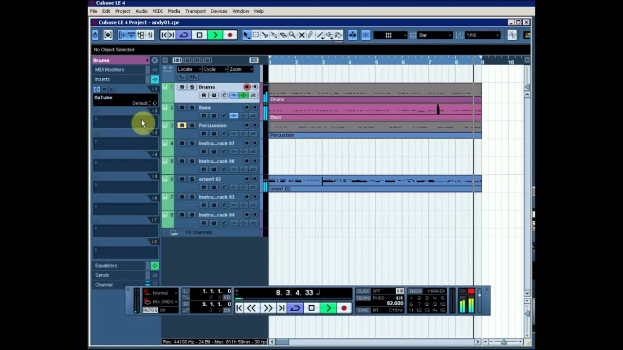Click the transport output level slider

click(x=479, y=301)
